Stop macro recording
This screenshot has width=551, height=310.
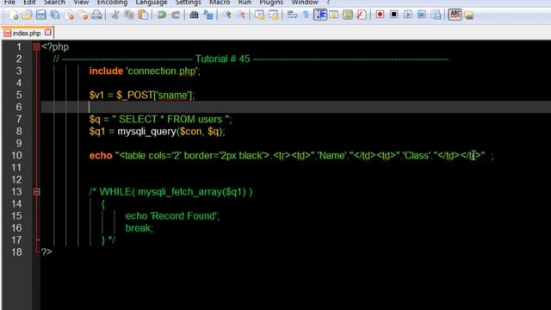click(394, 15)
